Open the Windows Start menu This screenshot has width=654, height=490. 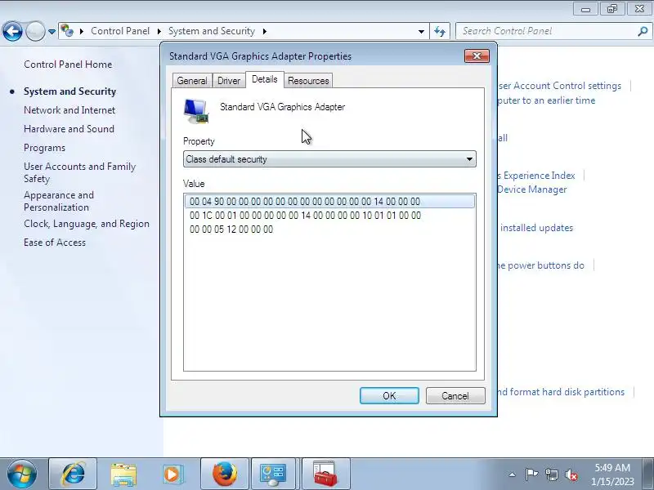pyautogui.click(x=22, y=474)
